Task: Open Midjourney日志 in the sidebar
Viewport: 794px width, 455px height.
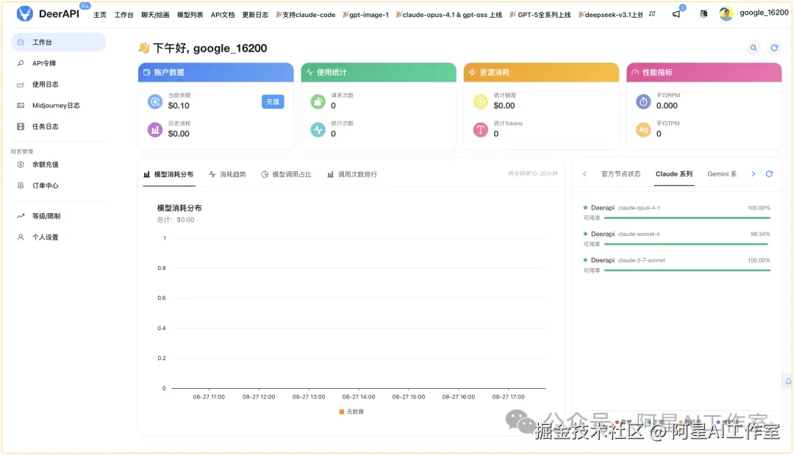Action: pos(59,106)
